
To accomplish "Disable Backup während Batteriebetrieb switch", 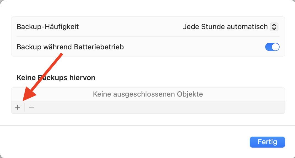I will click(272, 47).
